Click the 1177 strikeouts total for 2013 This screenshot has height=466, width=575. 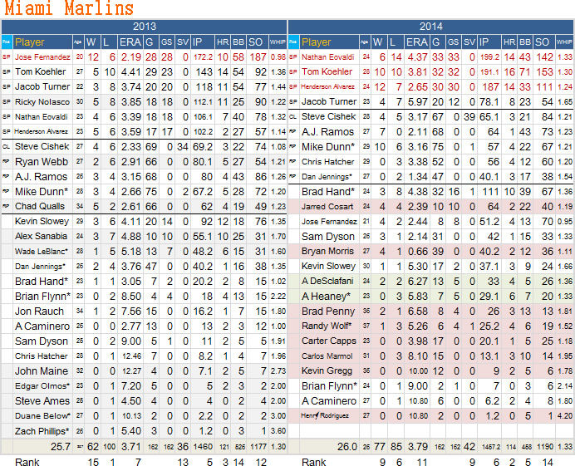(x=258, y=447)
